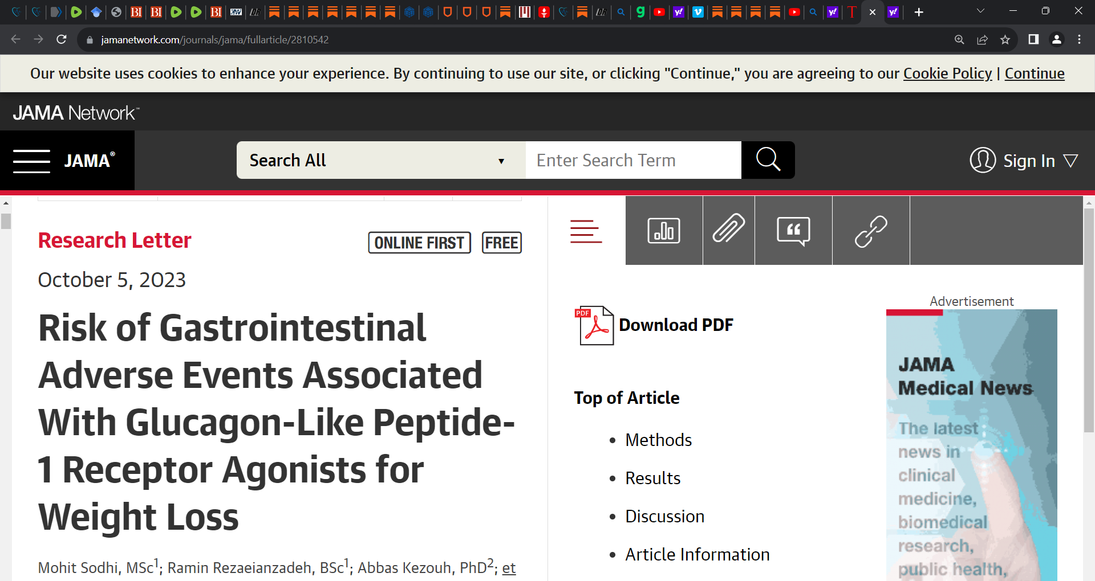The image size is (1095, 581).
Task: Open the tab search chevron
Action: tap(981, 11)
